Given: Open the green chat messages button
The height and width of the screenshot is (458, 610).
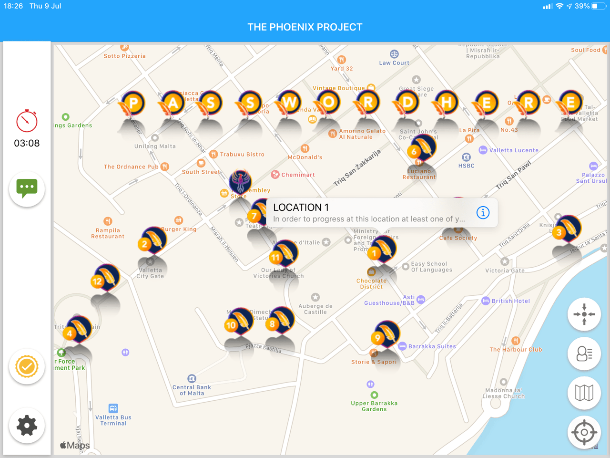Looking at the screenshot, I should coord(27,188).
